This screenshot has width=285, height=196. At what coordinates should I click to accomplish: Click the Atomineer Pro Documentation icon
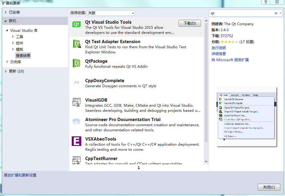(x=76, y=121)
